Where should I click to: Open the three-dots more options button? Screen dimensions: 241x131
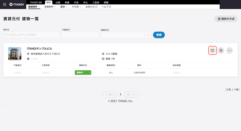coord(229,50)
